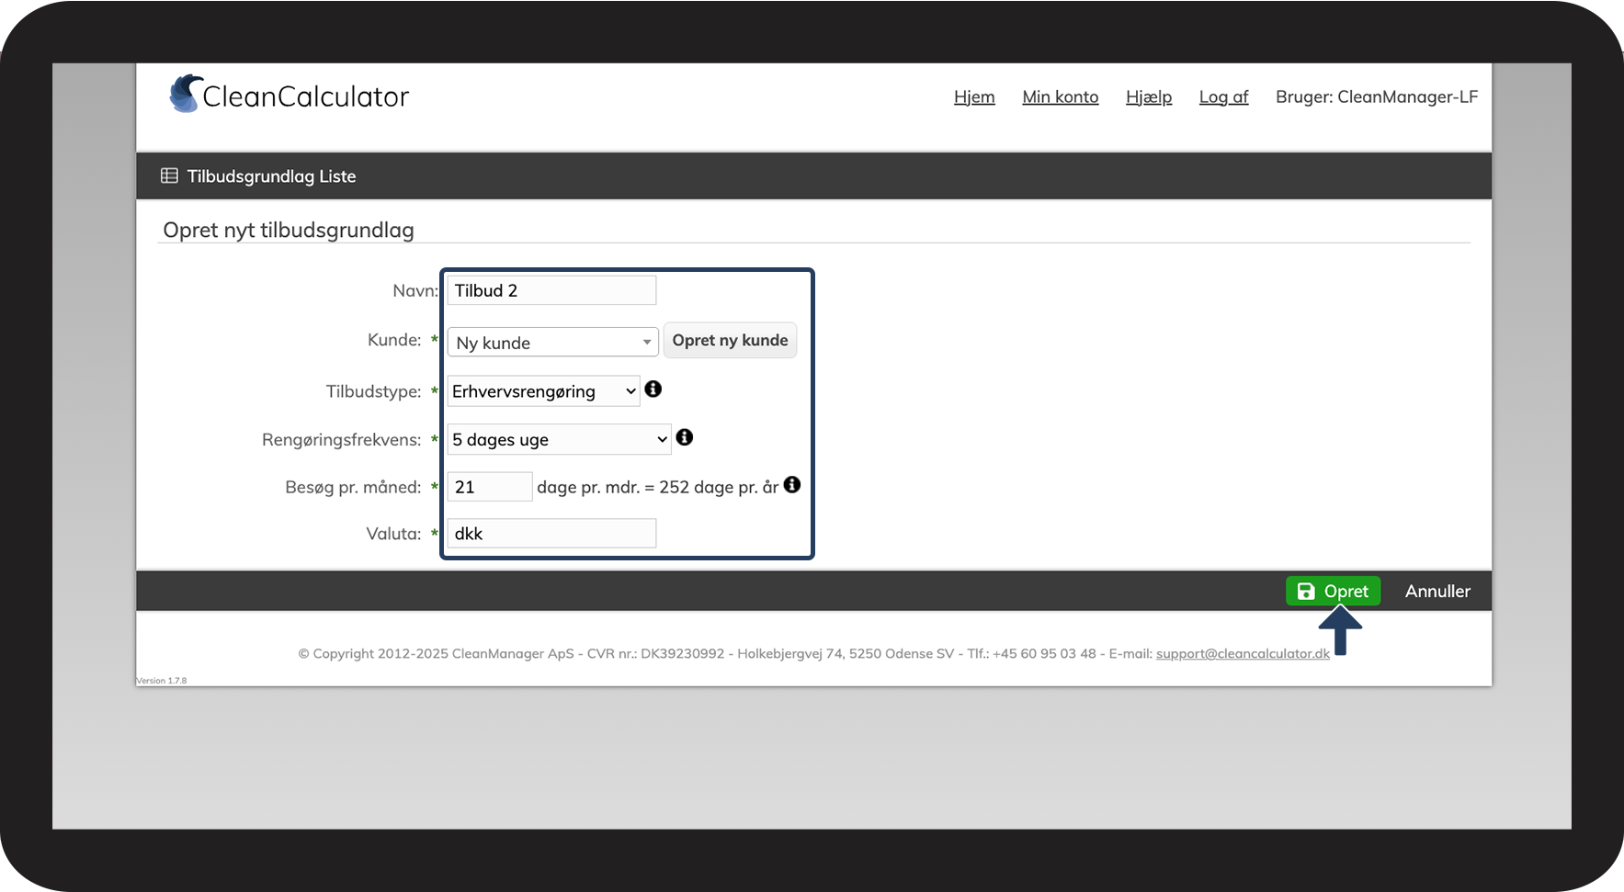The width and height of the screenshot is (1624, 892).
Task: Click the CleanCalculator logo icon
Action: pyautogui.click(x=186, y=95)
